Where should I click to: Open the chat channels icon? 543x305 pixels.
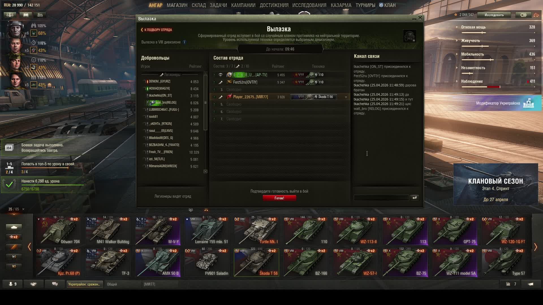[55, 284]
